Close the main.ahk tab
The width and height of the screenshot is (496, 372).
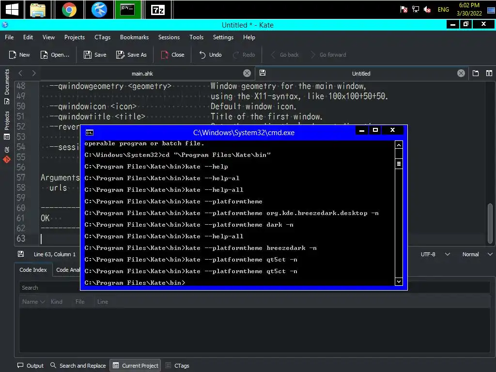coord(247,74)
